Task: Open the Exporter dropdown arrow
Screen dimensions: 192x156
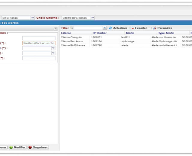Action: (x=149, y=28)
